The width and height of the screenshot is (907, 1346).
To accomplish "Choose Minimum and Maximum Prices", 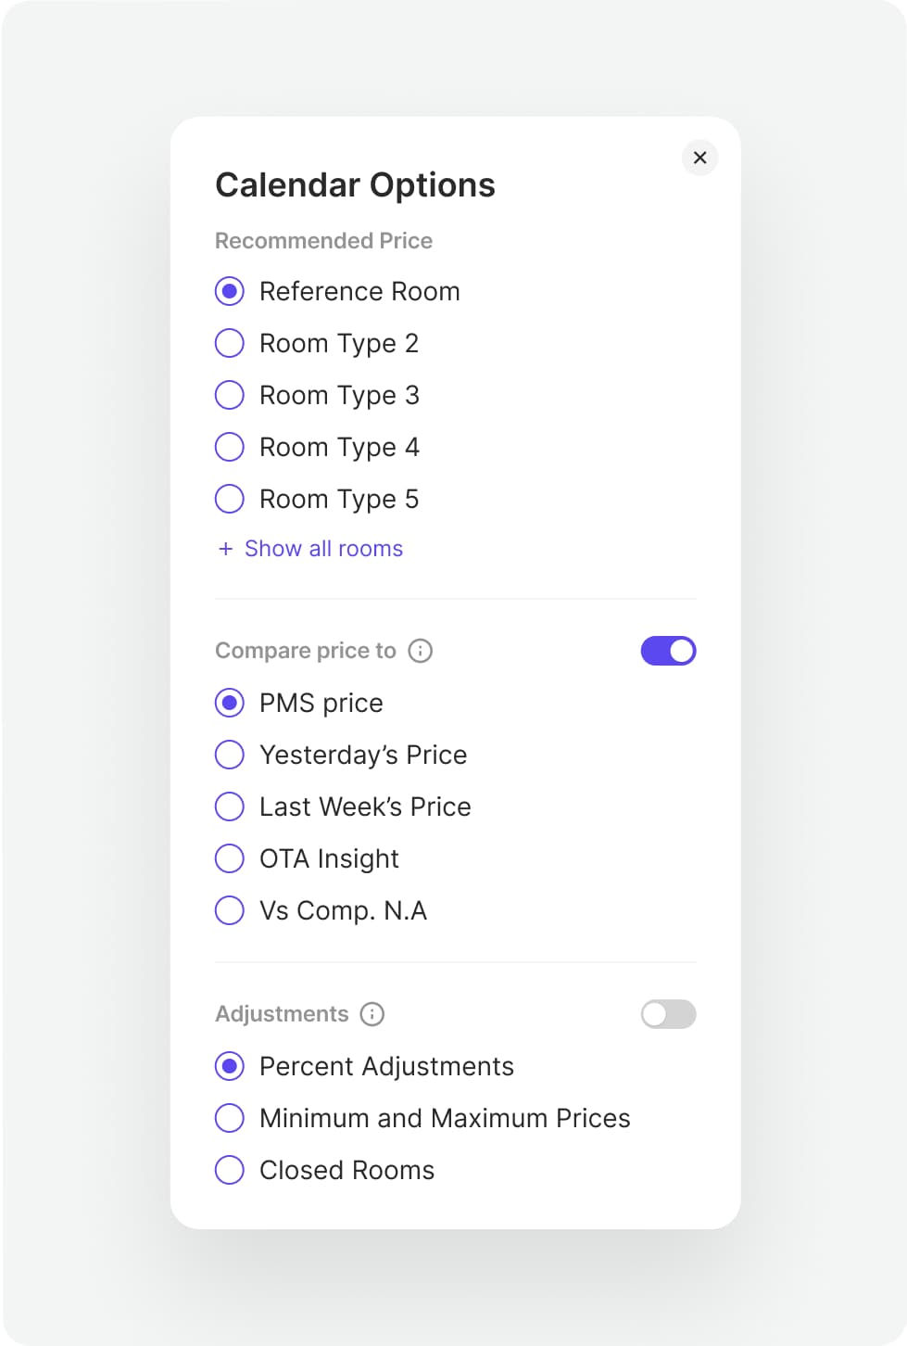I will tap(230, 1118).
